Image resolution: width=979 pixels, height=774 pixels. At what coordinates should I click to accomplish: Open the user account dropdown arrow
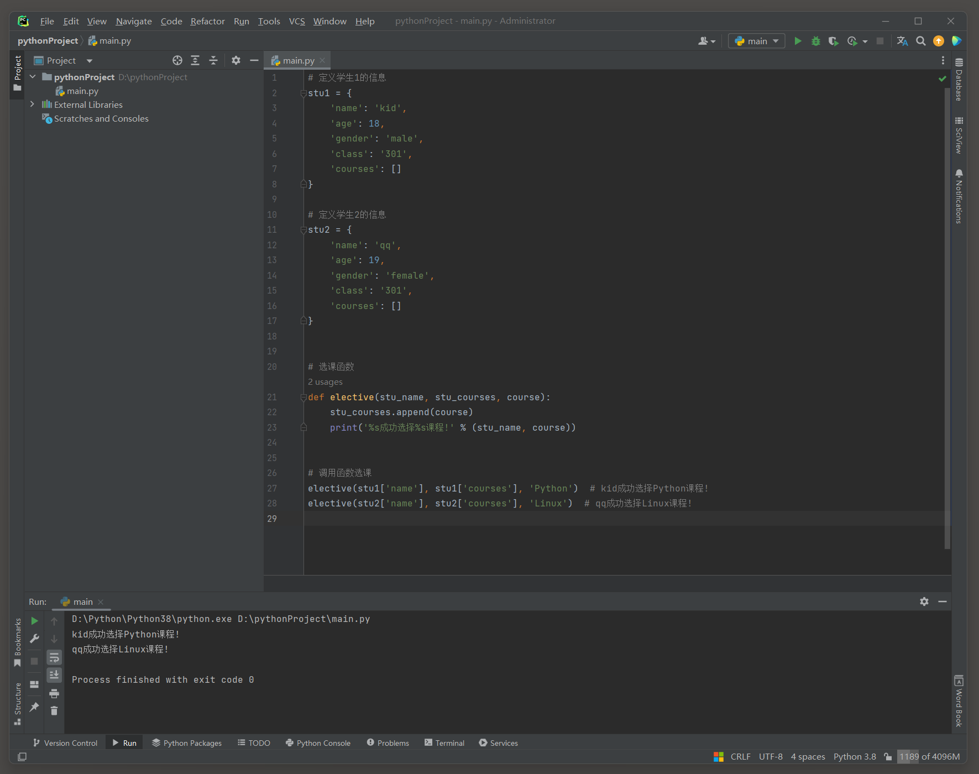(x=713, y=41)
